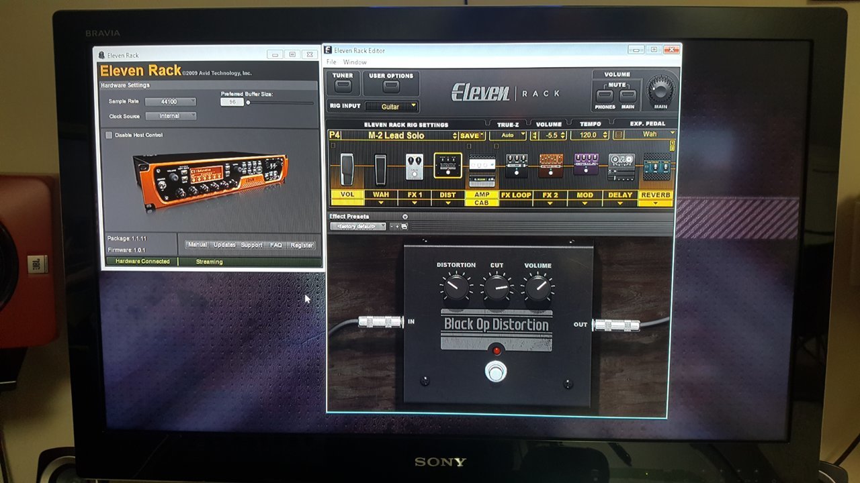Select the white amp head image

coord(482,162)
